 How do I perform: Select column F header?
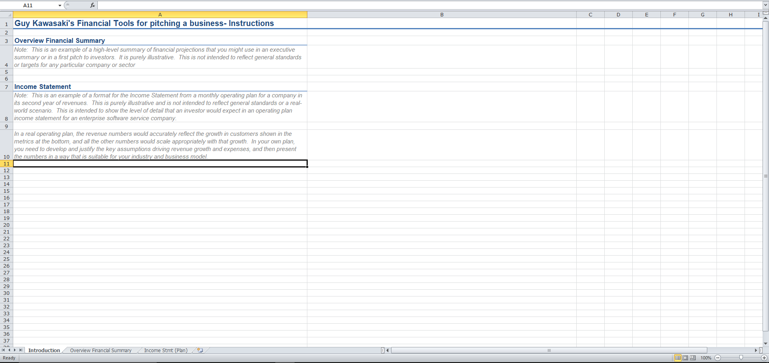click(x=674, y=15)
